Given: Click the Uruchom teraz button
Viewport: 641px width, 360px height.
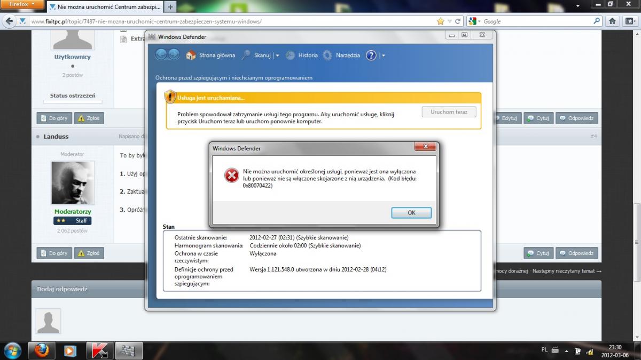Looking at the screenshot, I should 449,112.
